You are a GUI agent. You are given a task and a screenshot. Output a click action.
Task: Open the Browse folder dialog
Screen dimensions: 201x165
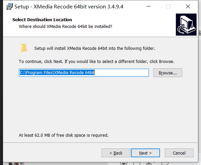pyautogui.click(x=167, y=73)
